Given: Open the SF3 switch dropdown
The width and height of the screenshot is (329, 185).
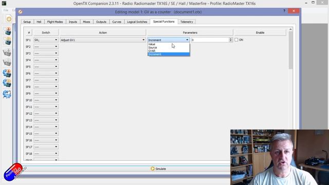Looking at the screenshot, I should [46, 53].
